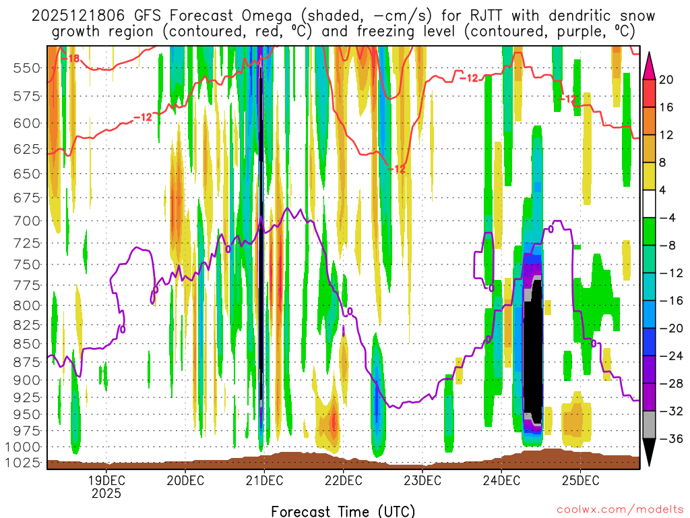
Task: Click the 925 pressure level label
Action: pyautogui.click(x=26, y=397)
